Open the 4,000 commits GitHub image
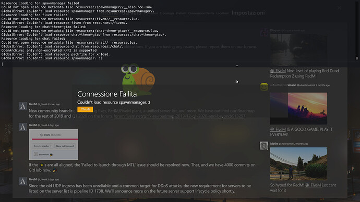 click(54, 145)
